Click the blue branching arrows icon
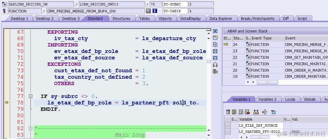This screenshot has width=328, height=139. tap(265, 112)
